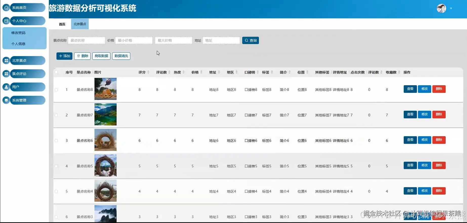Viewport: 467px width, 223px height.
Task: Tick the checkbox for row 景点名称7
Action: (56, 115)
